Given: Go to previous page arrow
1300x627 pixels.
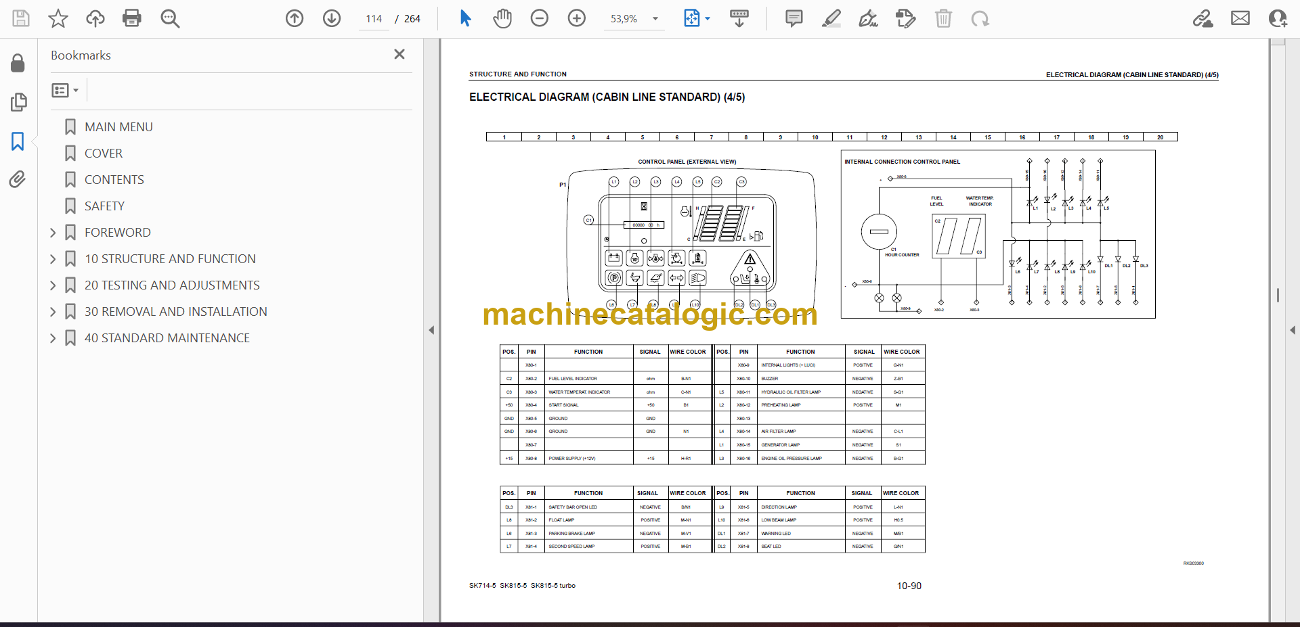Looking at the screenshot, I should (x=295, y=18).
